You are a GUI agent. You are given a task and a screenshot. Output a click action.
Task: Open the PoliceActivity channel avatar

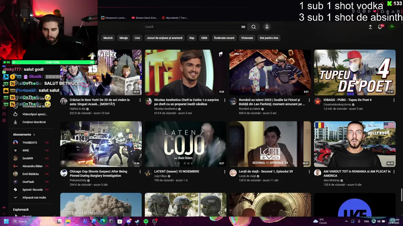tap(64, 173)
